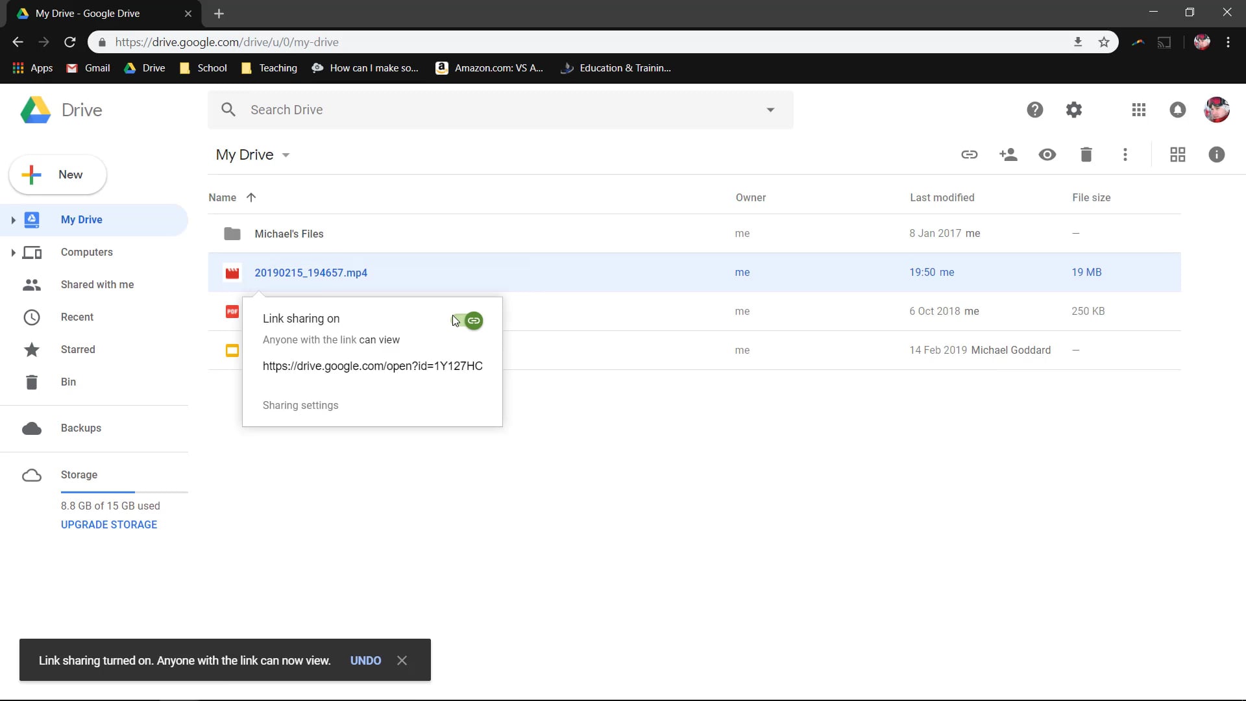Select Michael's Files folder
The image size is (1246, 701).
pyautogui.click(x=289, y=233)
